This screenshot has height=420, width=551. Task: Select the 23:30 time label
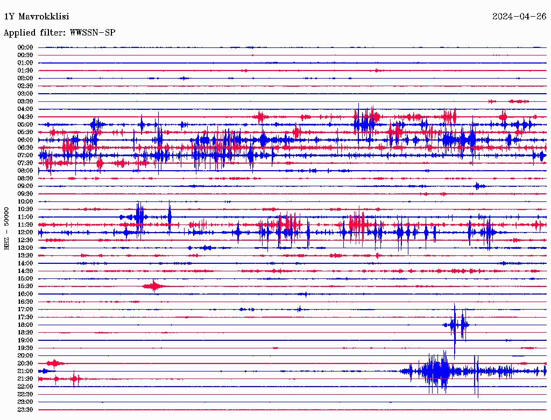click(x=25, y=409)
